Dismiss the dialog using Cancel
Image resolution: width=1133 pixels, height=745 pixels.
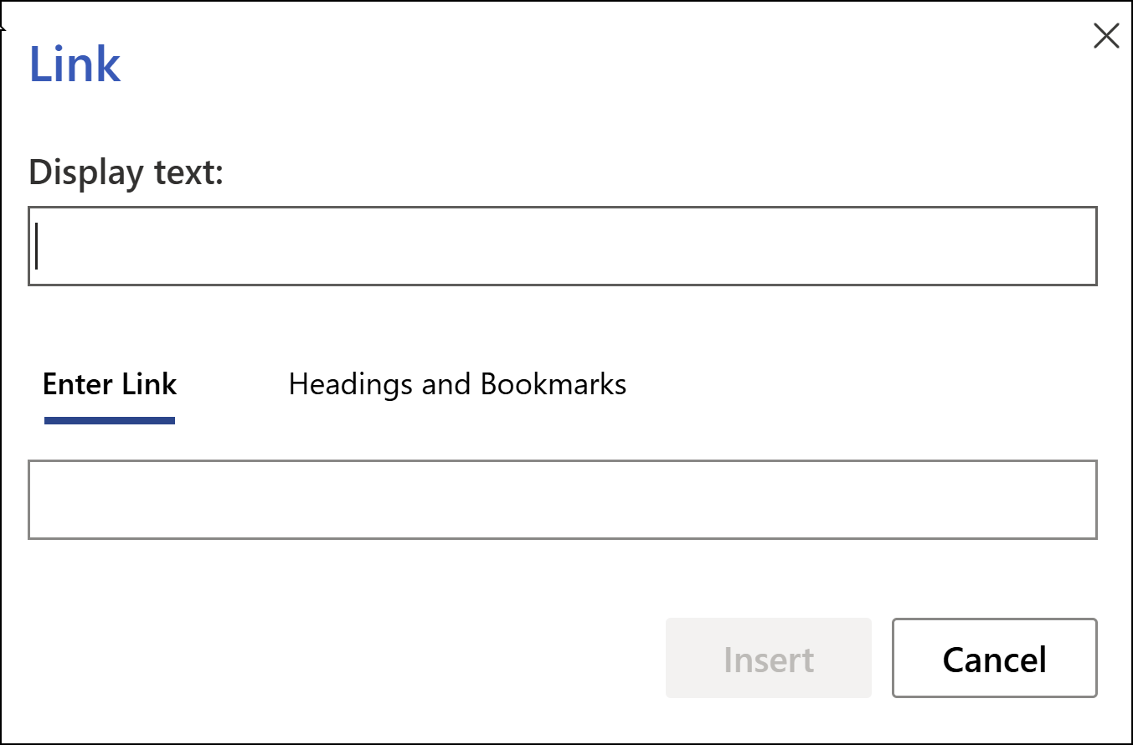[x=994, y=659]
